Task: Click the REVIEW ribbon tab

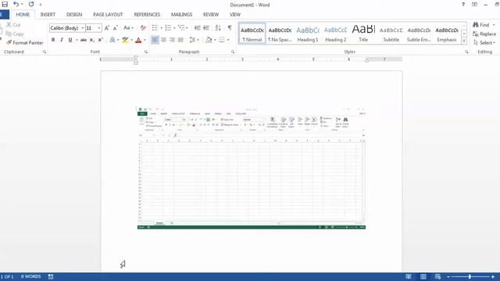Action: coord(211,15)
